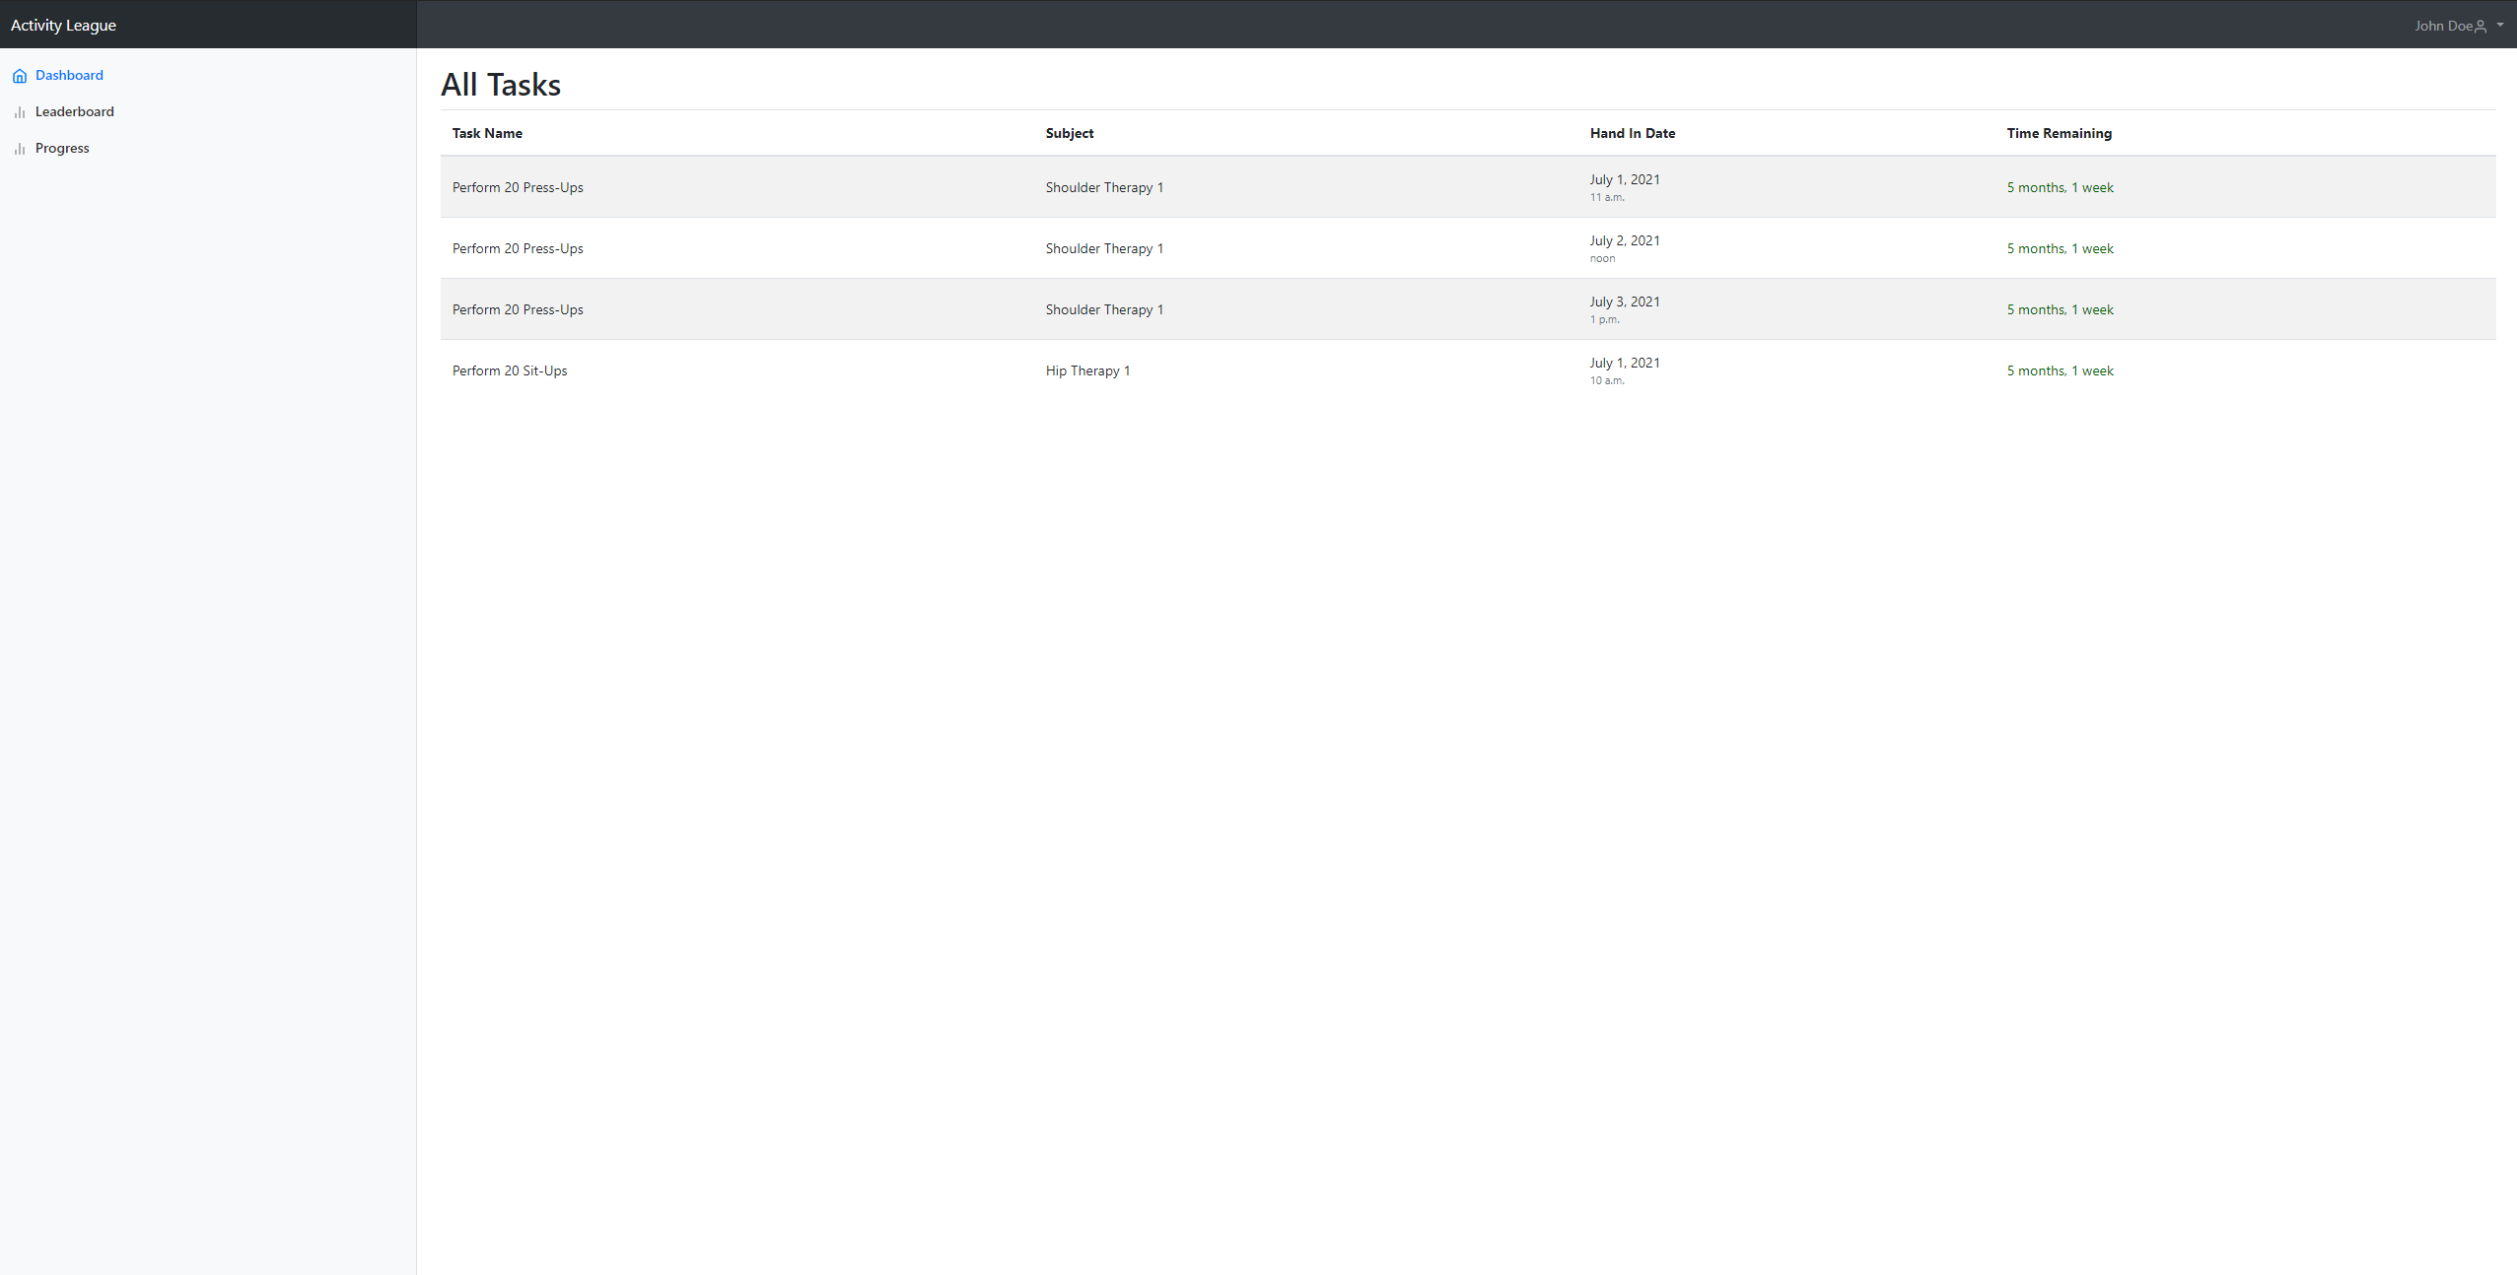Open the Progress sidebar item
This screenshot has width=2517, height=1275.
pyautogui.click(x=62, y=148)
